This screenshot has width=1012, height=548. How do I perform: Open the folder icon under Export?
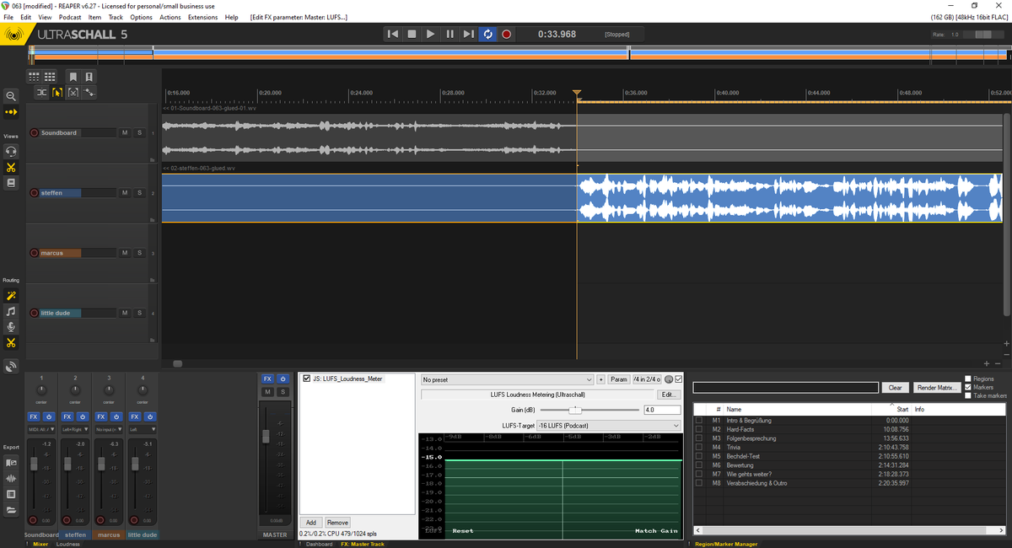(x=11, y=510)
